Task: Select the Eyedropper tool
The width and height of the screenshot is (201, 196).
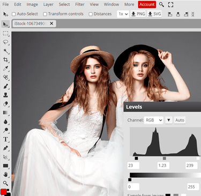Action: point(5,69)
